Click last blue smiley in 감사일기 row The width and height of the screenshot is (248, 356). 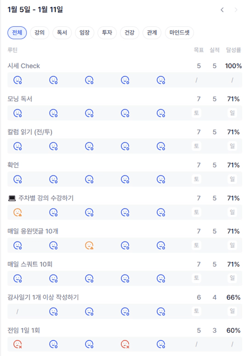pos(161,312)
